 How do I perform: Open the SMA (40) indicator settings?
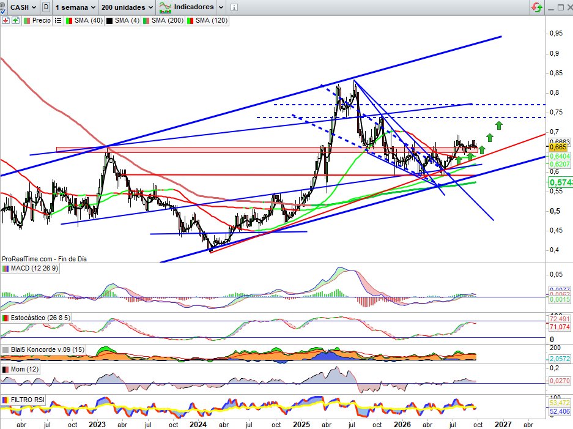(x=89, y=20)
